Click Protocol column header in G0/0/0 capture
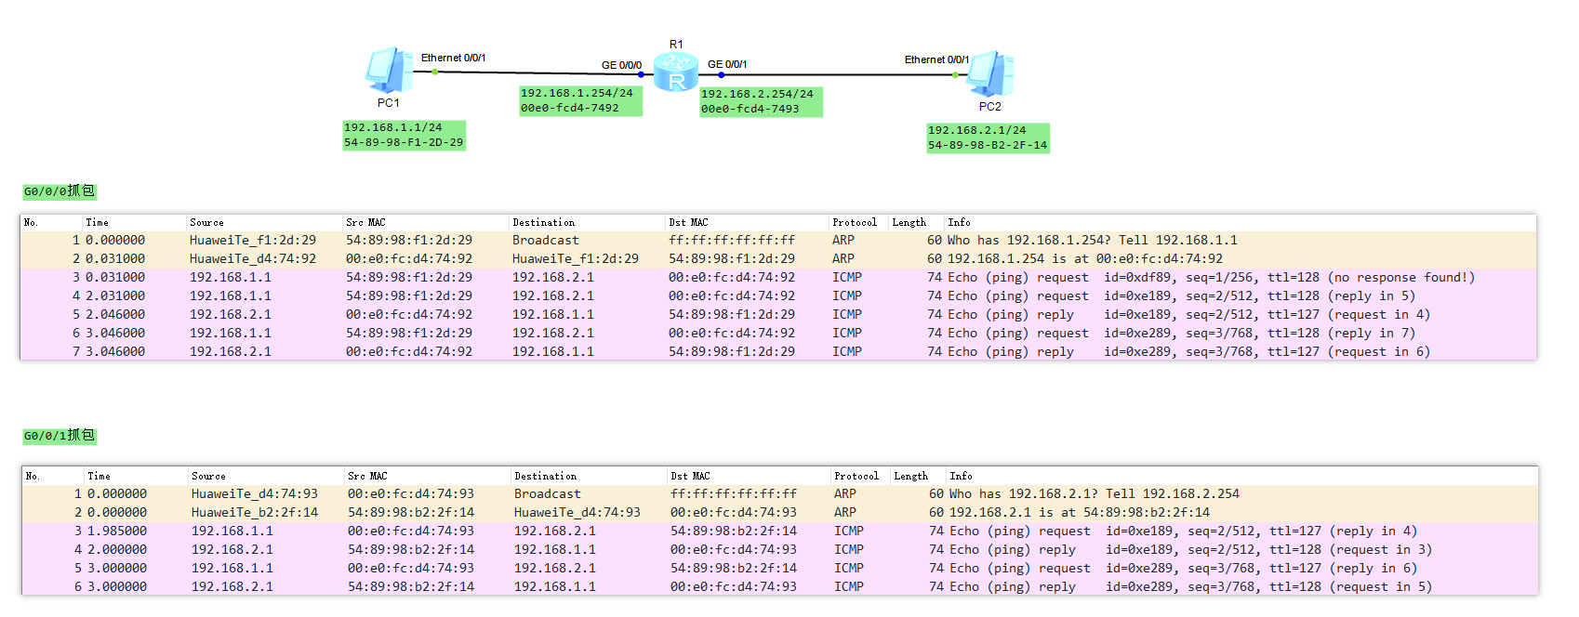Viewport: 1579px width, 617px height. 854,223
